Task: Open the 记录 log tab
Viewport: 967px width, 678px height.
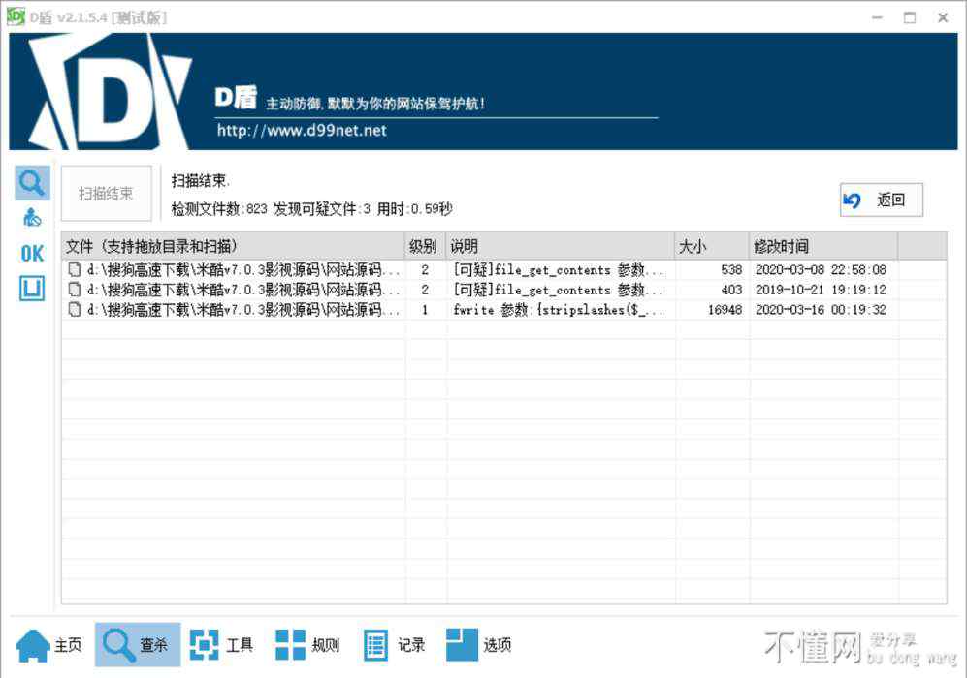Action: click(x=394, y=645)
